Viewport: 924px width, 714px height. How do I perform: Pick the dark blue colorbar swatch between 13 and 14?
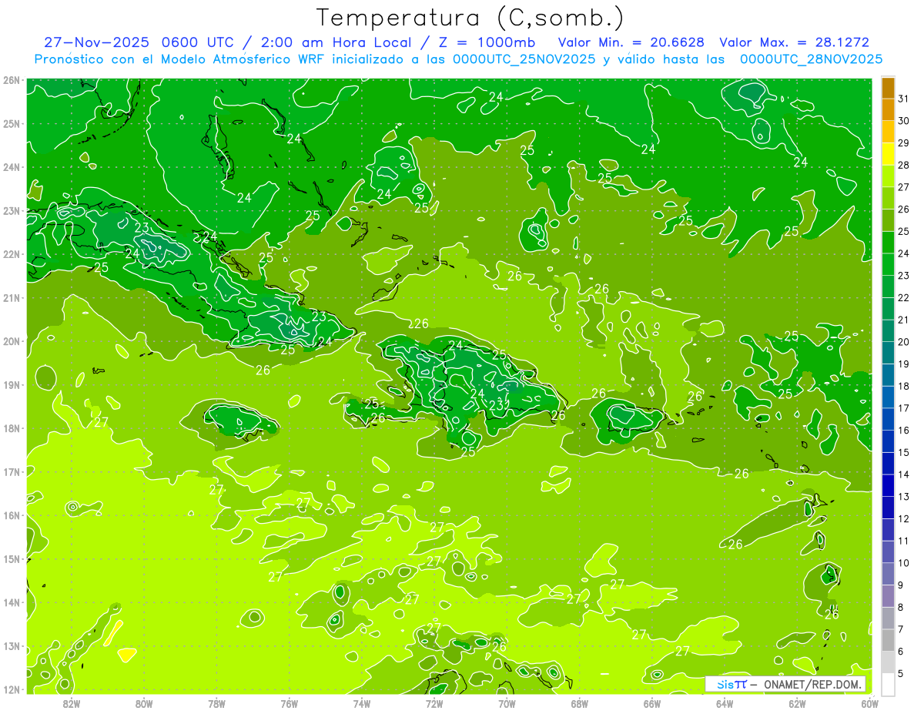point(888,485)
